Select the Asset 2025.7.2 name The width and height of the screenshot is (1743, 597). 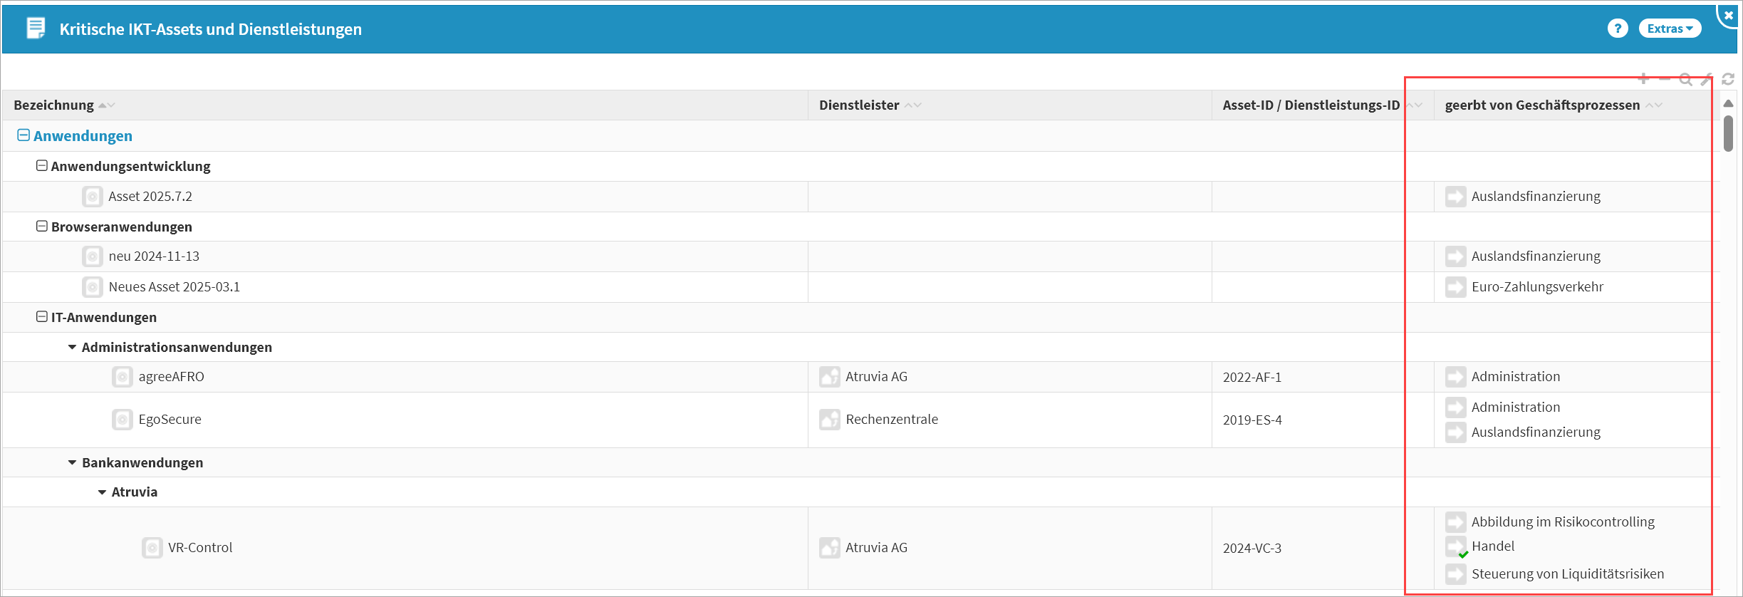pos(150,197)
